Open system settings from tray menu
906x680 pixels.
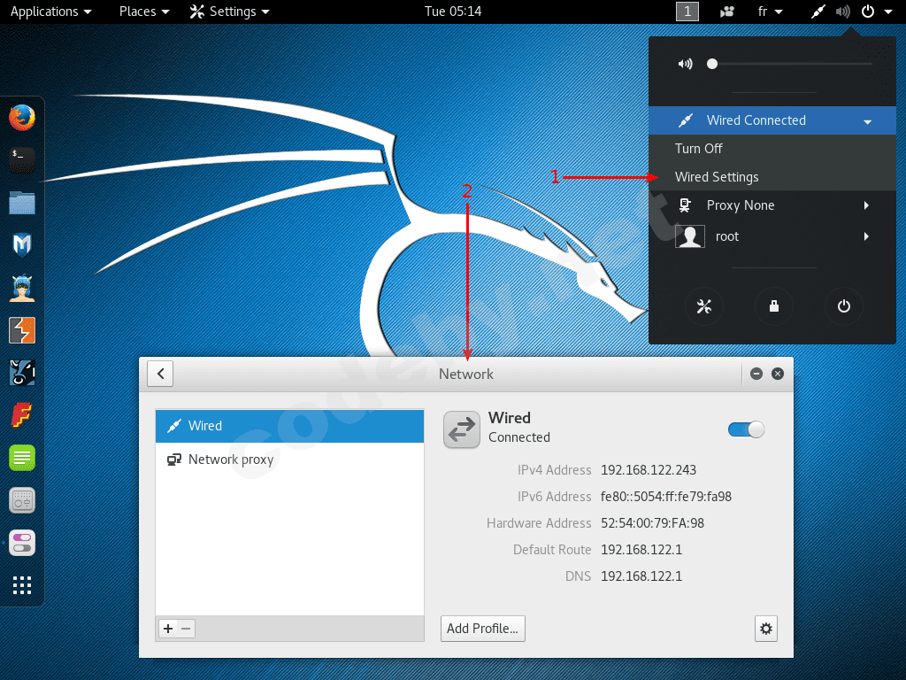703,305
